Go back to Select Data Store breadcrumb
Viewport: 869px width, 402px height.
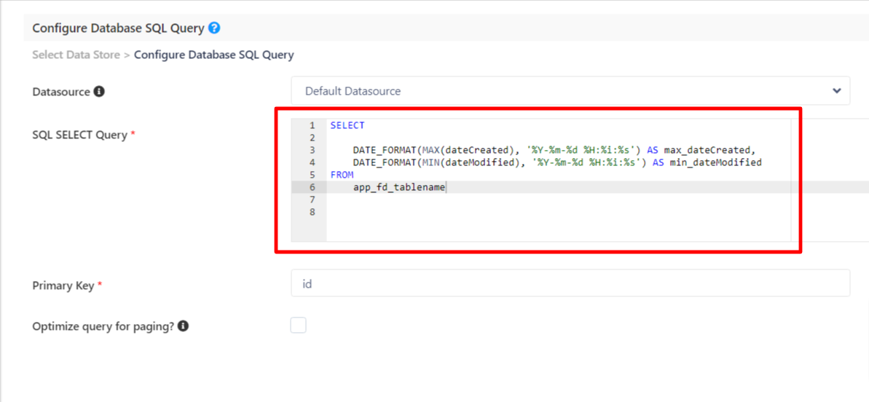76,55
